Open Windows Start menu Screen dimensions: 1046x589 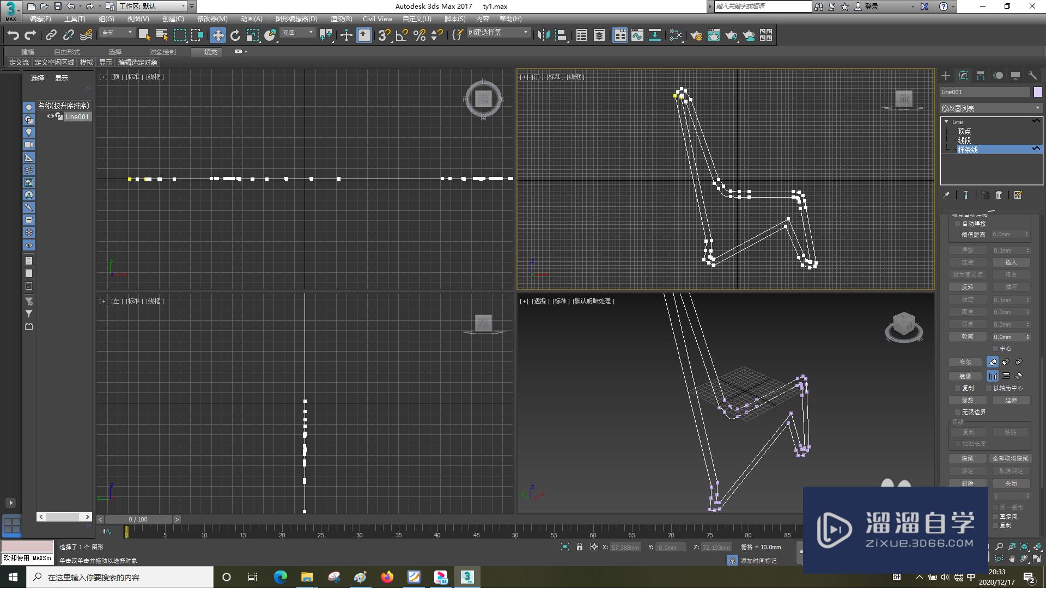[x=13, y=578]
